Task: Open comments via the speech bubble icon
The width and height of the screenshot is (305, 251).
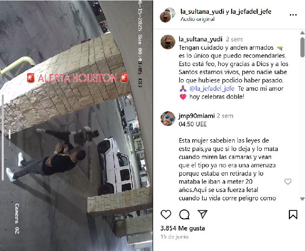Action: pos(184,215)
